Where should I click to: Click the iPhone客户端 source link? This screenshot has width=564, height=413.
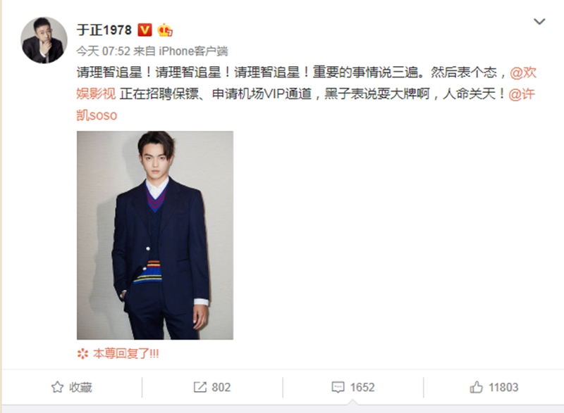[x=193, y=51]
